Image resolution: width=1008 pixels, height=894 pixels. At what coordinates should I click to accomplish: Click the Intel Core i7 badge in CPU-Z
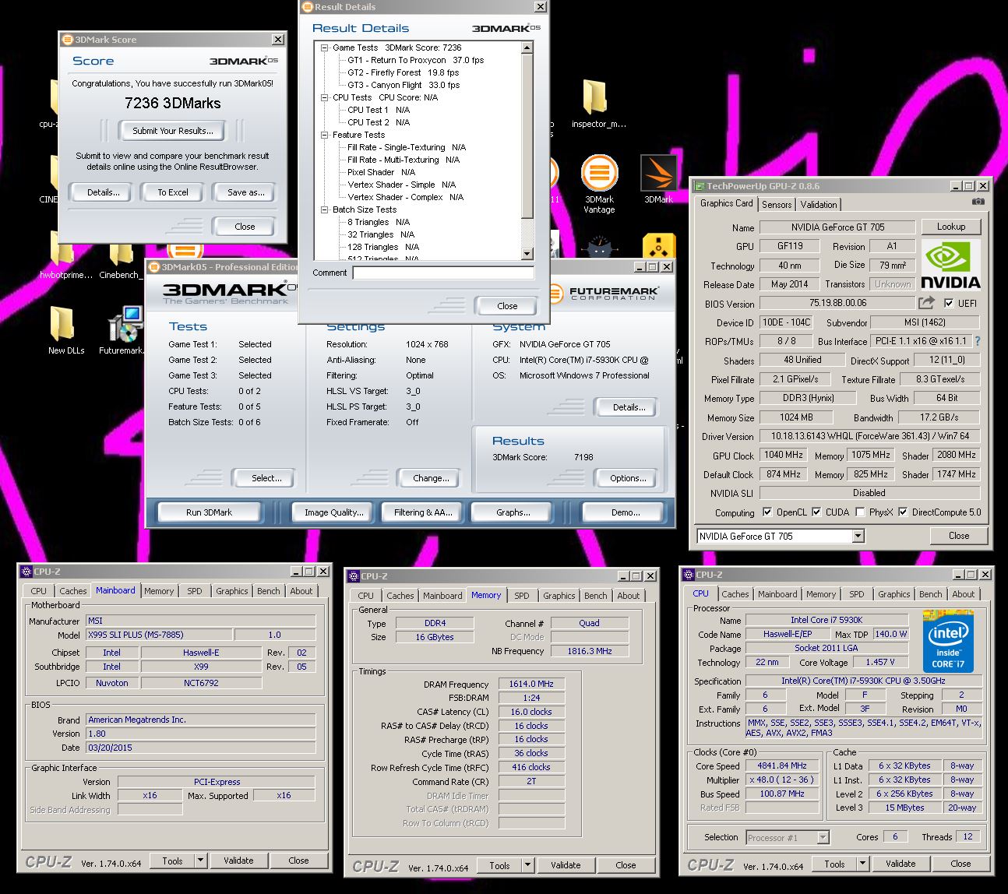(948, 642)
